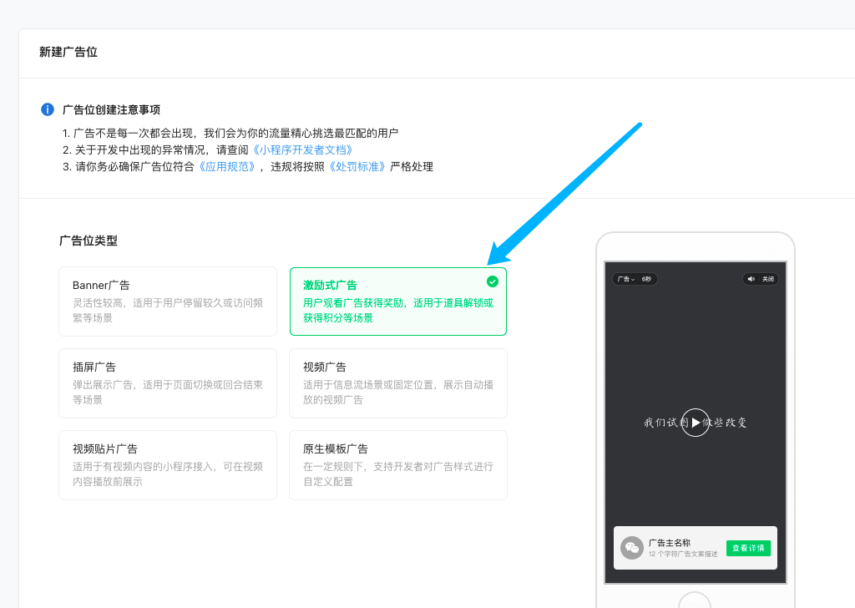Click the blue info icon beside 广告位创建注意事项
The height and width of the screenshot is (608, 855).
pyautogui.click(x=48, y=109)
